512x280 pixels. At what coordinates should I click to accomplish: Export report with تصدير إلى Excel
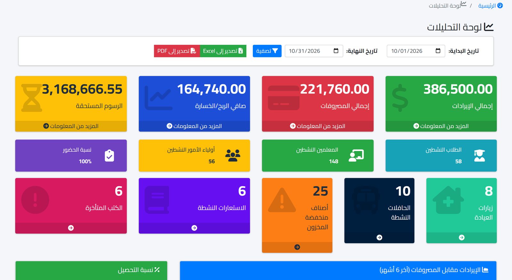click(x=223, y=51)
